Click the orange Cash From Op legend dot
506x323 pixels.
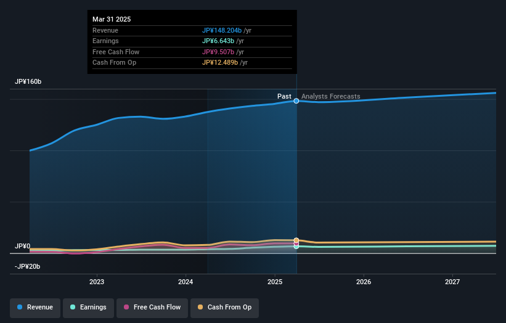click(200, 307)
